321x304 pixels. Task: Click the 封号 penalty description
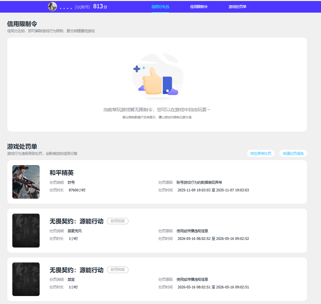71,182
